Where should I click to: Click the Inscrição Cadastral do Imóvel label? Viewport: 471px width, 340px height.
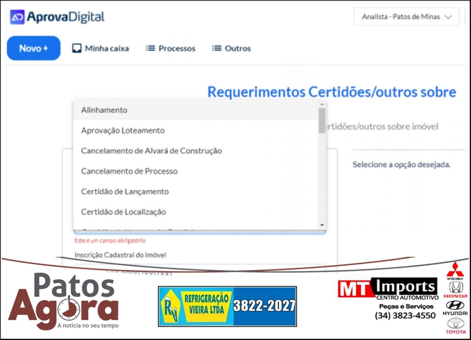point(120,255)
